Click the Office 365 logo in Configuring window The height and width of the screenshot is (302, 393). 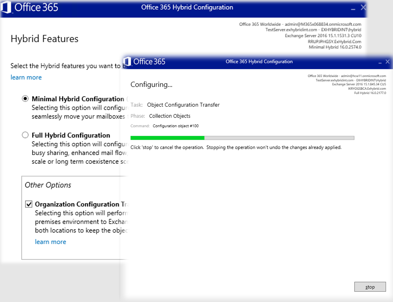(x=144, y=61)
